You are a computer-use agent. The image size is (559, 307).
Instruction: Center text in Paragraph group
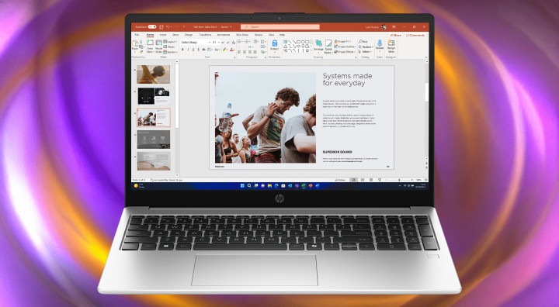point(245,52)
